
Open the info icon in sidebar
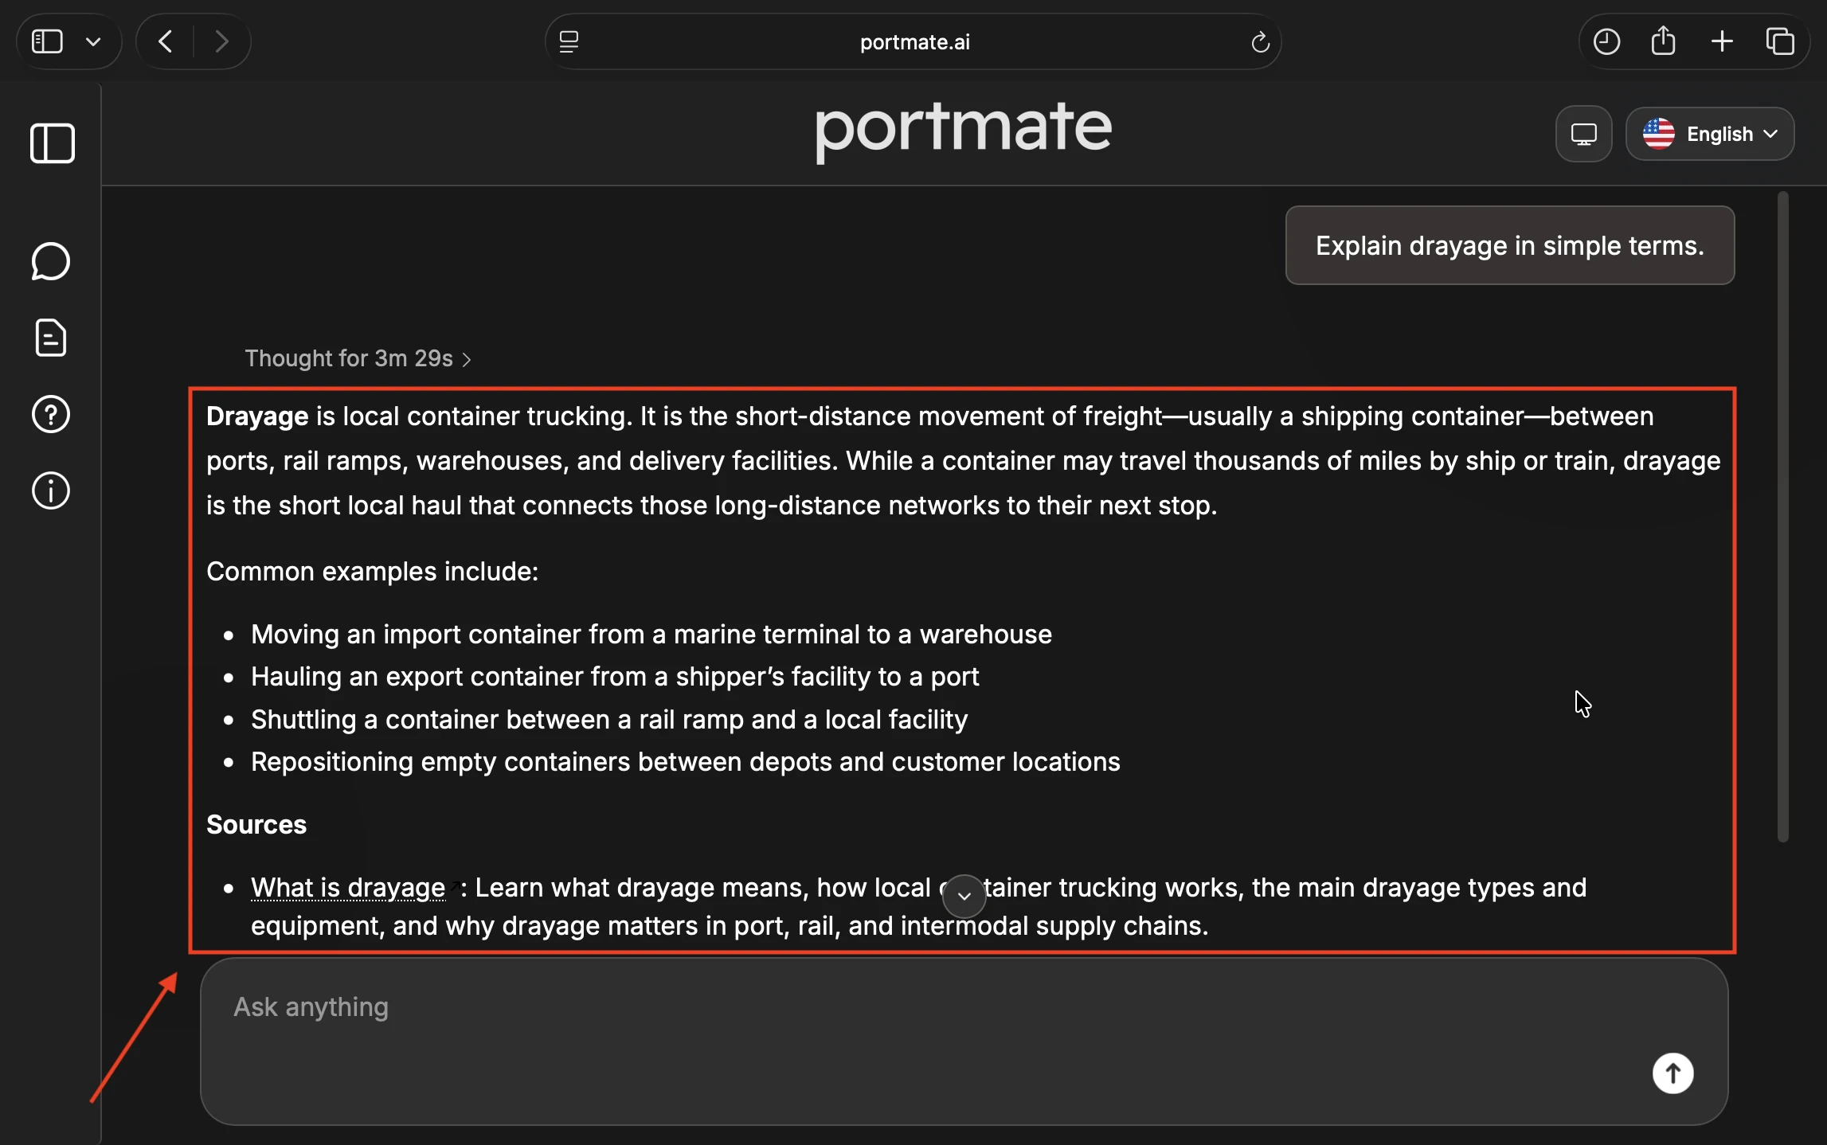51,490
